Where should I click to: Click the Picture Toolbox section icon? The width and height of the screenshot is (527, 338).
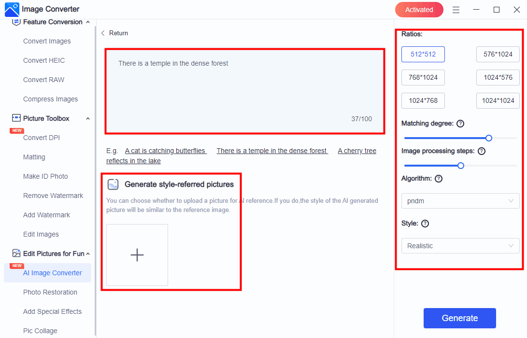tap(16, 118)
